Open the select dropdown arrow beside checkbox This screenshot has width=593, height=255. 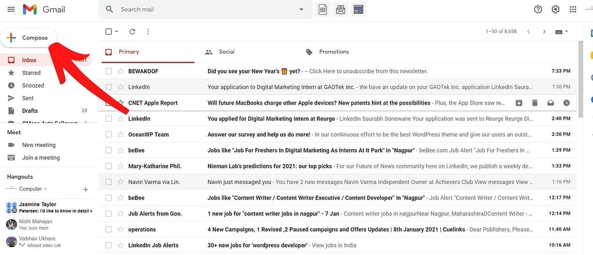(116, 32)
